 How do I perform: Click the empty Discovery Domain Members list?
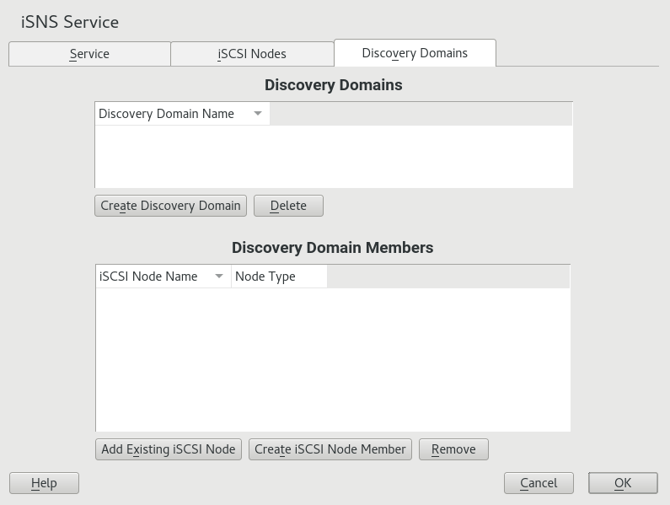tap(333, 359)
